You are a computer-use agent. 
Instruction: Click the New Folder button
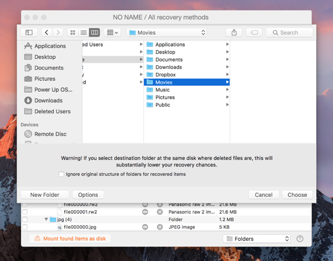45,195
